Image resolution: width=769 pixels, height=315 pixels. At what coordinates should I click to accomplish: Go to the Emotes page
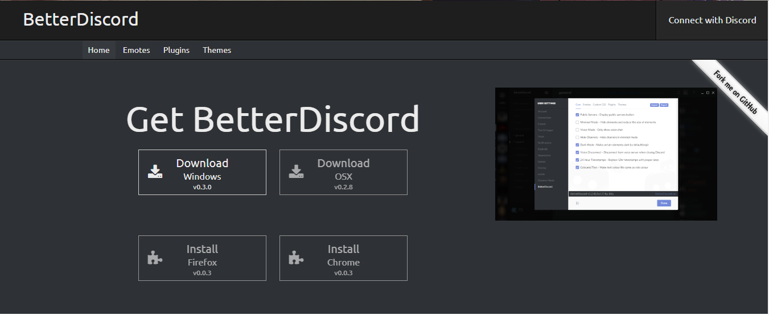(x=137, y=50)
